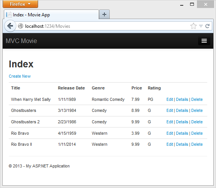Toggle the hamburger navigation menu

click(x=204, y=41)
